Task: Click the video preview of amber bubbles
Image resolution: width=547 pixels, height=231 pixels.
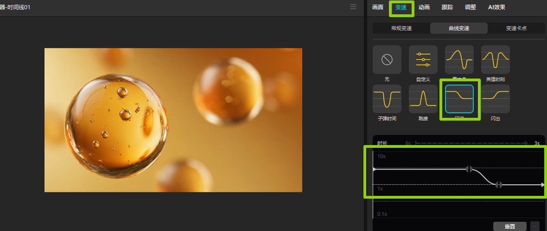Action: tap(173, 120)
